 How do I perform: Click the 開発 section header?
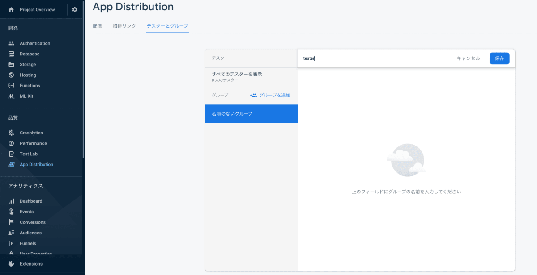click(13, 28)
